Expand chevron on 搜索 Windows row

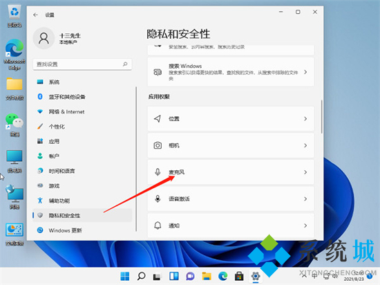pyautogui.click(x=305, y=72)
